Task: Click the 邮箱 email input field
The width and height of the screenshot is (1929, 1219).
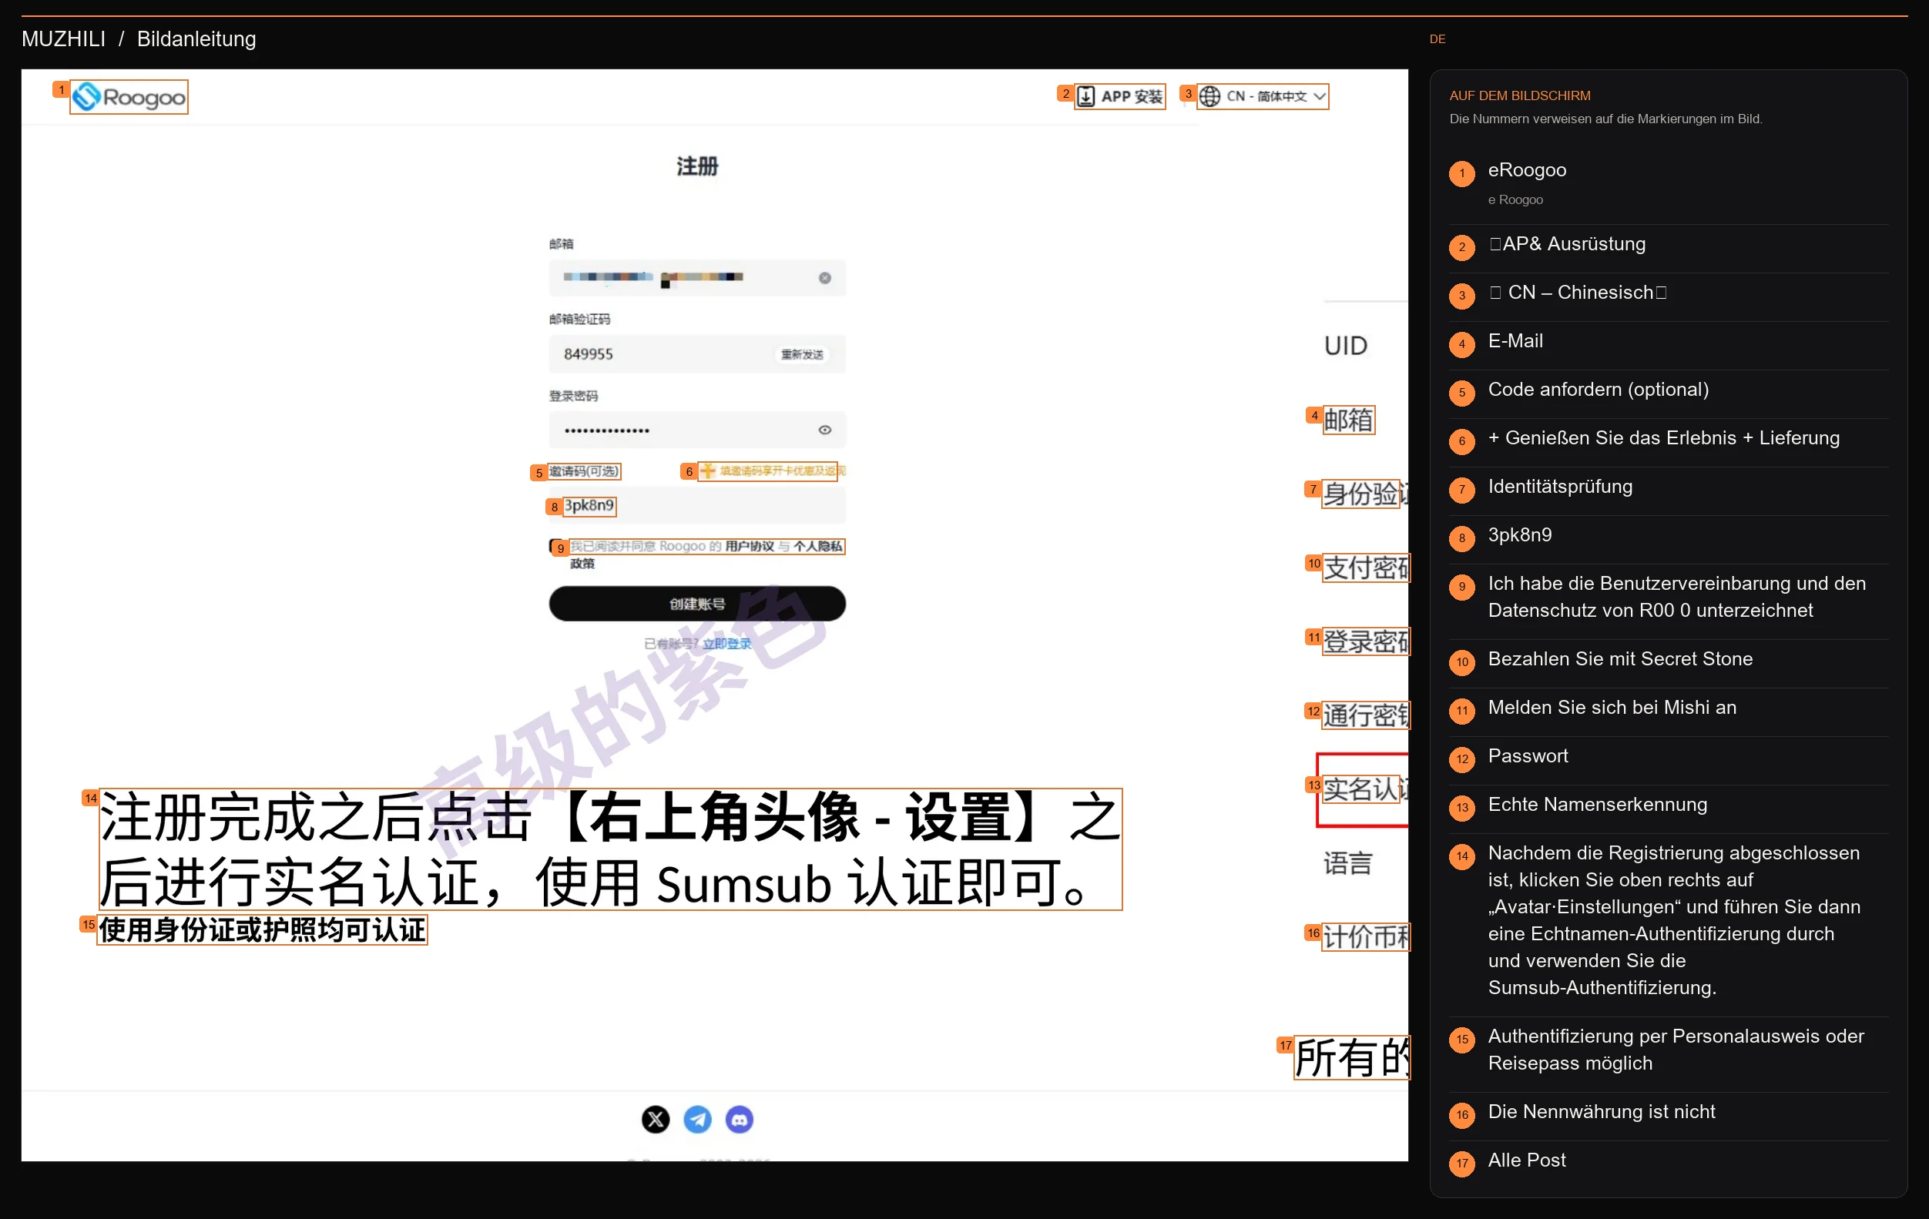Action: point(697,278)
